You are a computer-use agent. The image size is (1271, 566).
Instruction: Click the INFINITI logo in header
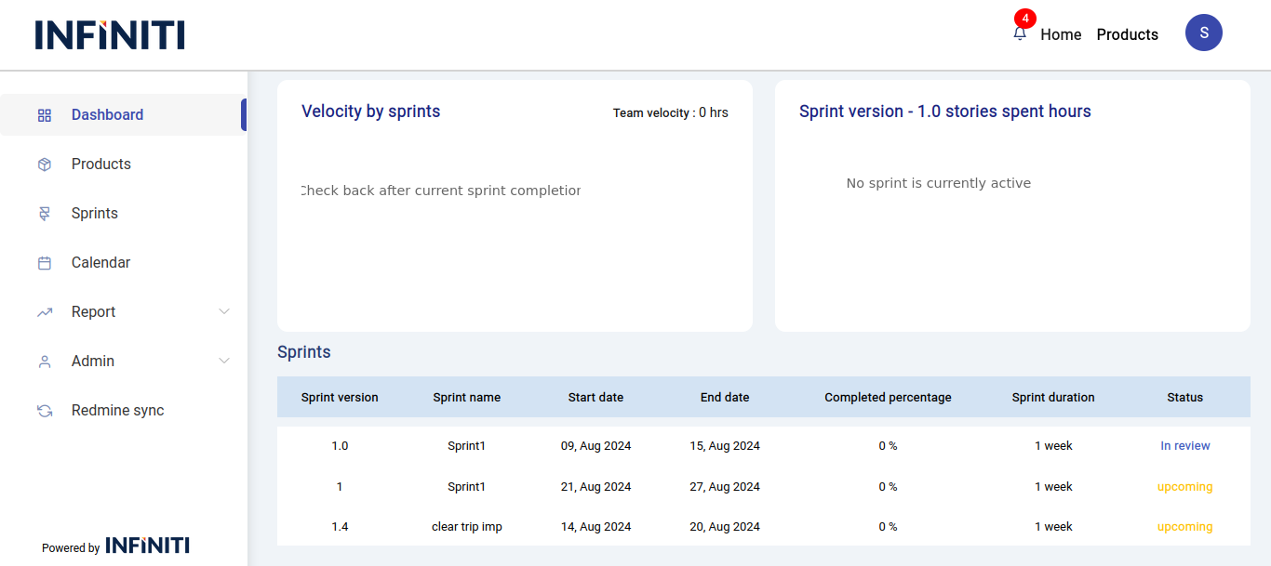(110, 35)
